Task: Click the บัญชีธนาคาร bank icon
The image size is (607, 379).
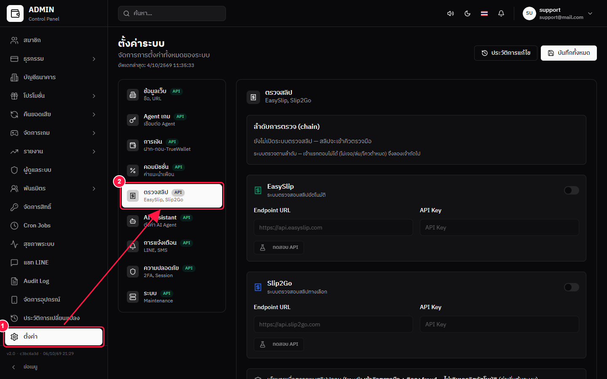Action: pos(14,77)
